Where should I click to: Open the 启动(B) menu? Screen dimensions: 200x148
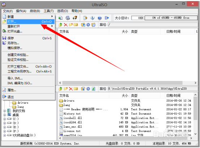pyautogui.click(x=35, y=11)
